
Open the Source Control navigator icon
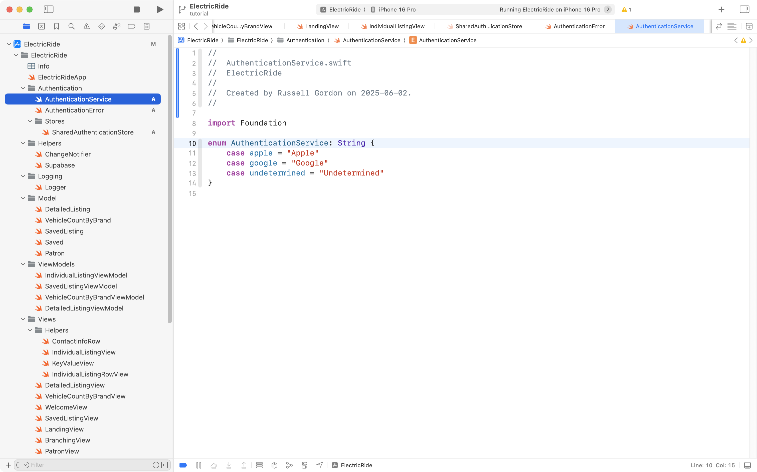[42, 26]
